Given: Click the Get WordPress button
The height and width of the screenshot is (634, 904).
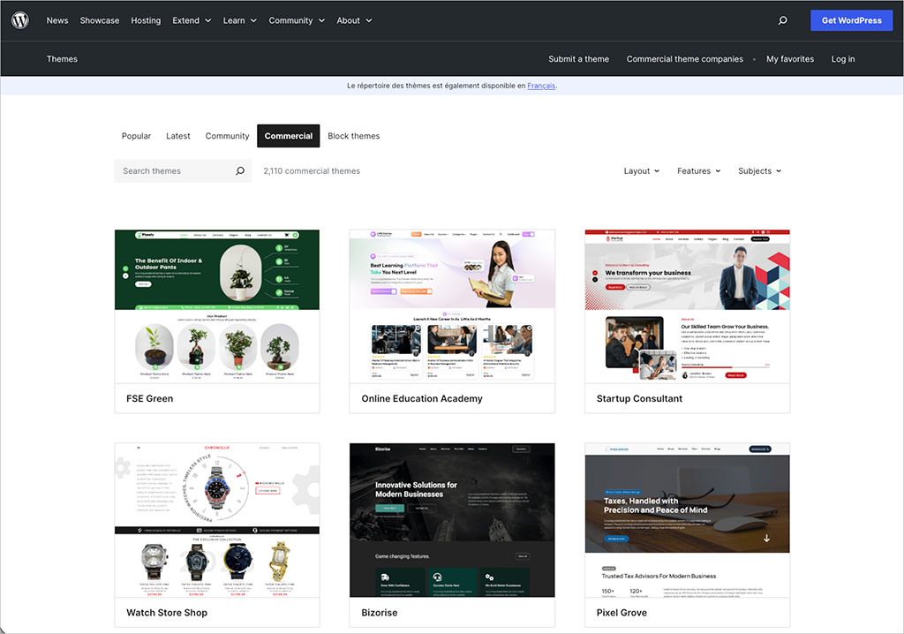Looking at the screenshot, I should coord(851,19).
